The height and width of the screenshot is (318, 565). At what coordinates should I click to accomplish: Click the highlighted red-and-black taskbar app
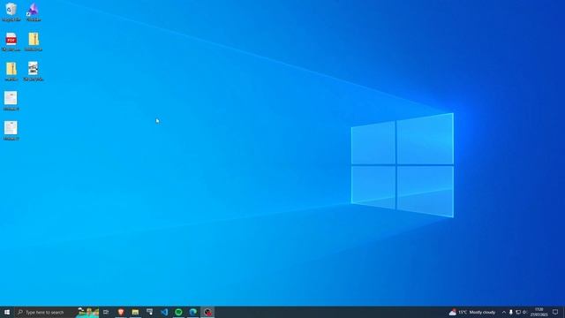[x=207, y=312]
